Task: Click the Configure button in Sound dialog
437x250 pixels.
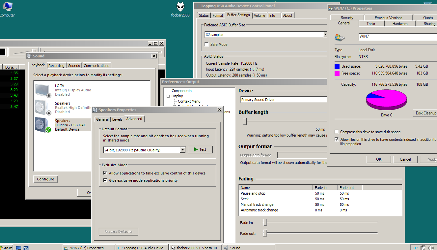Action: 45,179
